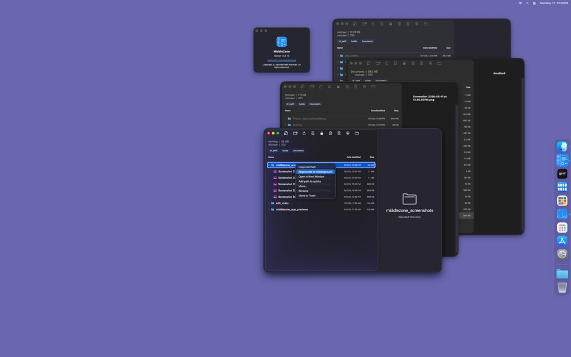This screenshot has height=357, width=571.
Task: Select the Screenshot row modified at 12:57 PM
Action: coord(322,171)
